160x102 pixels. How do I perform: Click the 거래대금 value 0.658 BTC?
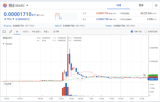point(152,19)
